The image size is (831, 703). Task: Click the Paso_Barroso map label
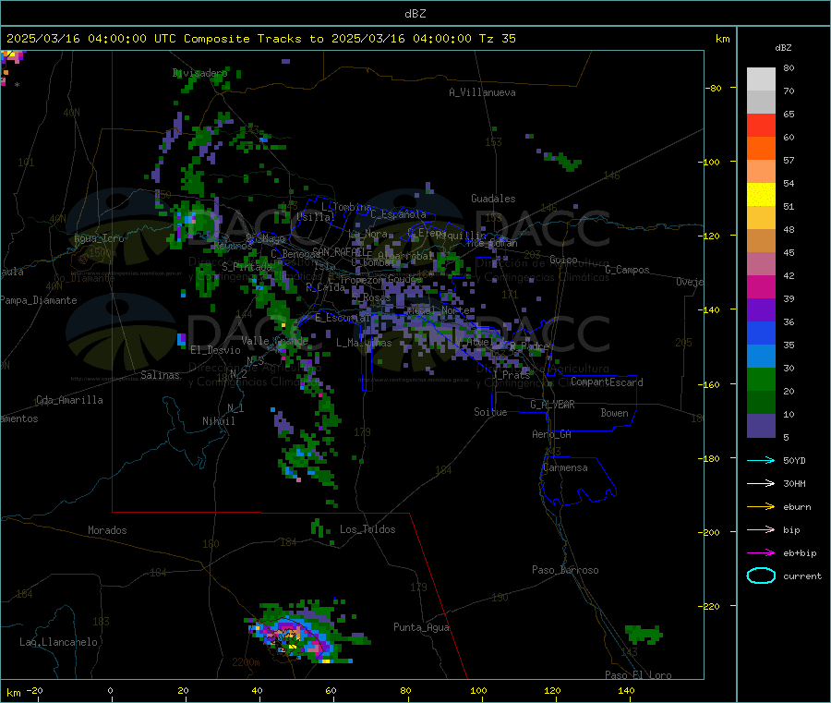565,570
